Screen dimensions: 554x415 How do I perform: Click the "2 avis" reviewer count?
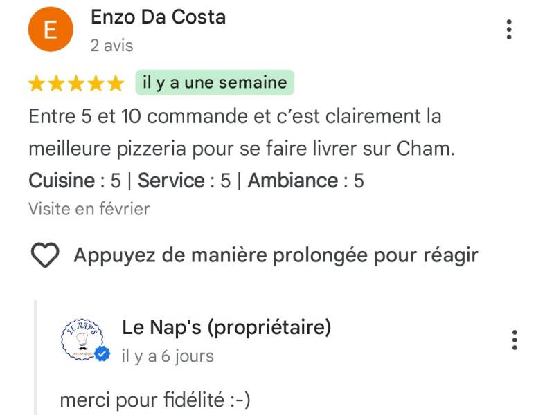(x=111, y=46)
